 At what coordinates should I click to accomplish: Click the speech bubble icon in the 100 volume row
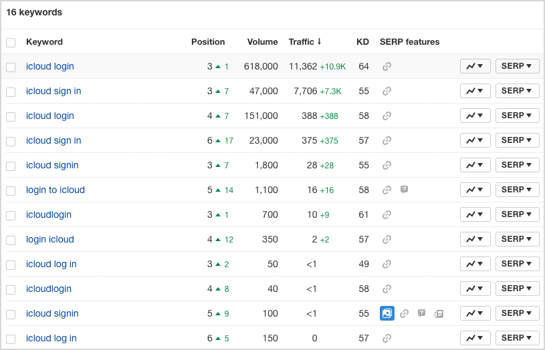[x=421, y=313]
